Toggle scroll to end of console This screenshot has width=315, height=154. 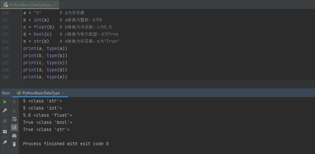pyautogui.click(x=14, y=127)
